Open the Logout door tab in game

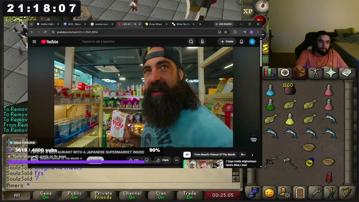300,193
